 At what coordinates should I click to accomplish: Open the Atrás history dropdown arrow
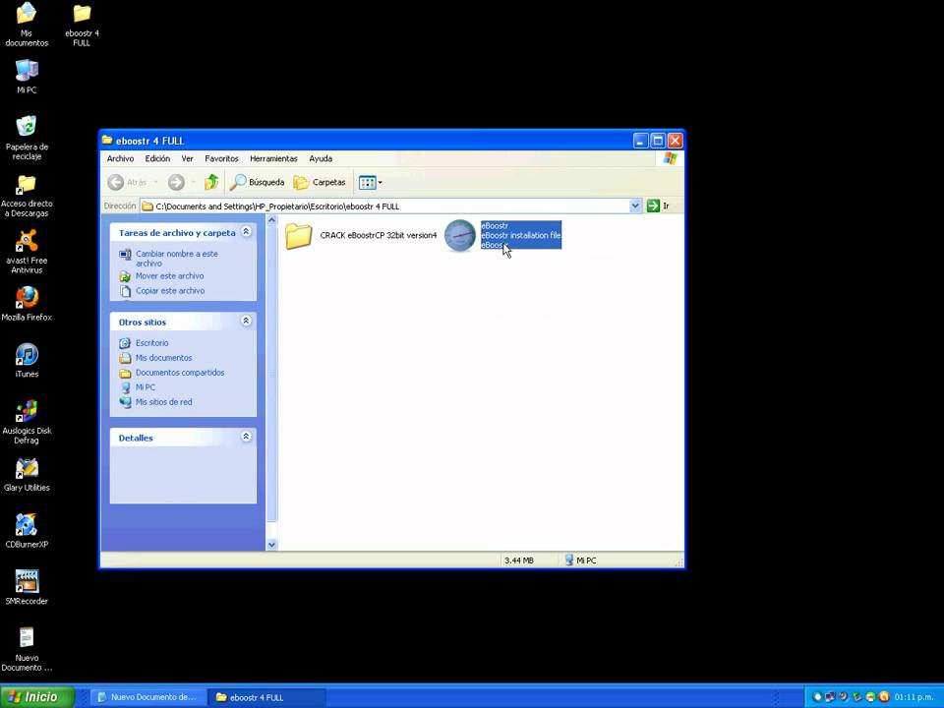[155, 182]
